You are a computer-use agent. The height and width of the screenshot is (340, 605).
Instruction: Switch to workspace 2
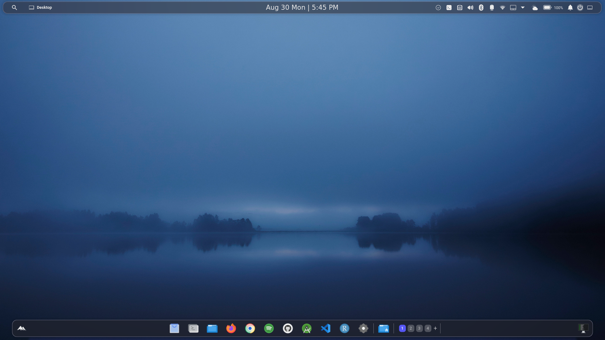tap(411, 328)
